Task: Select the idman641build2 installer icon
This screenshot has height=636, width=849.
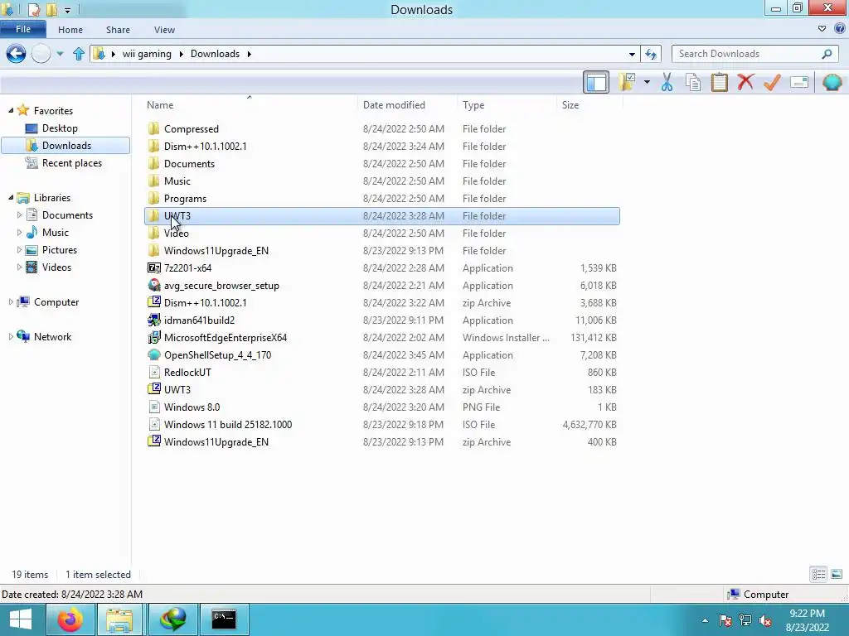Action: tap(153, 320)
